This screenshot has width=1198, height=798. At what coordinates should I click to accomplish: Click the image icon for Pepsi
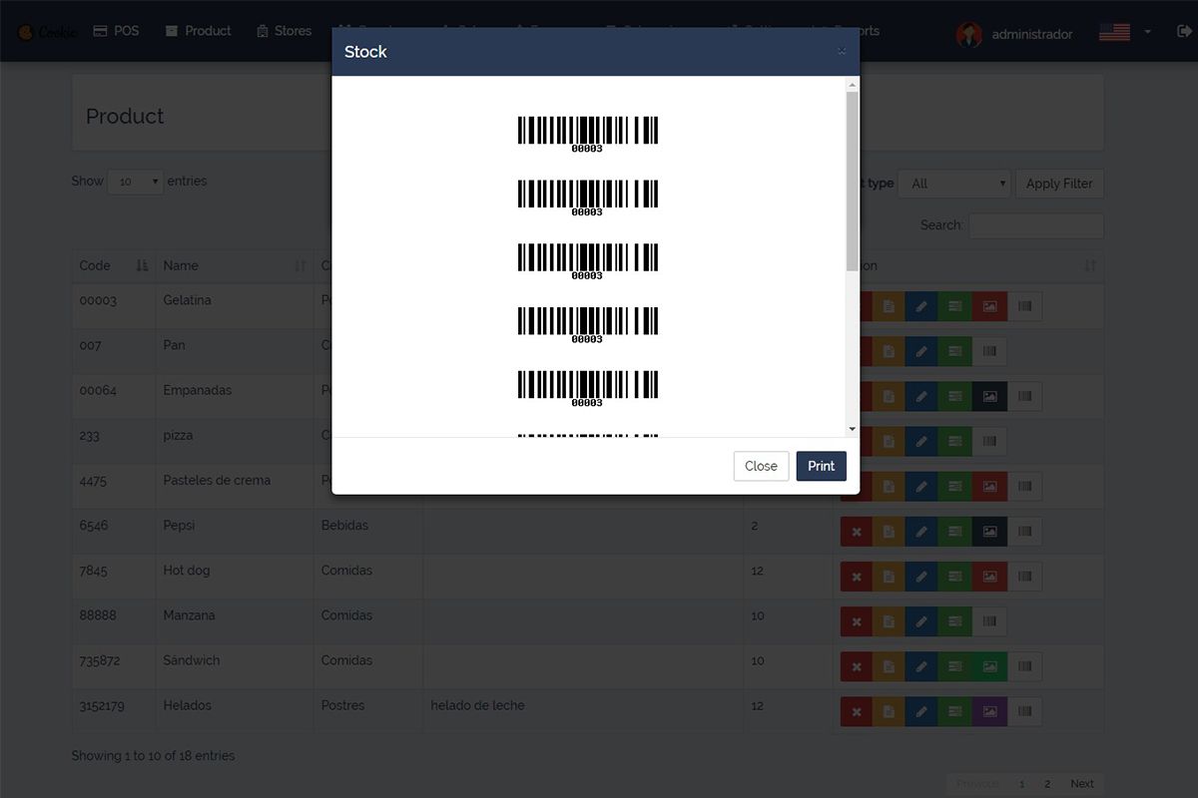click(x=989, y=531)
